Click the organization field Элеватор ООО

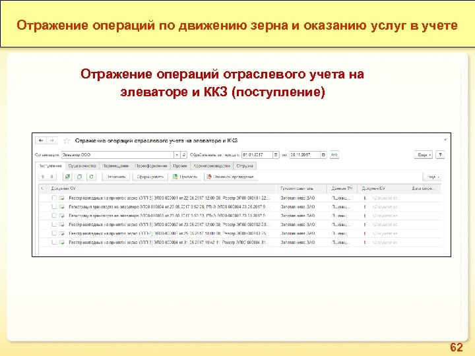point(117,155)
